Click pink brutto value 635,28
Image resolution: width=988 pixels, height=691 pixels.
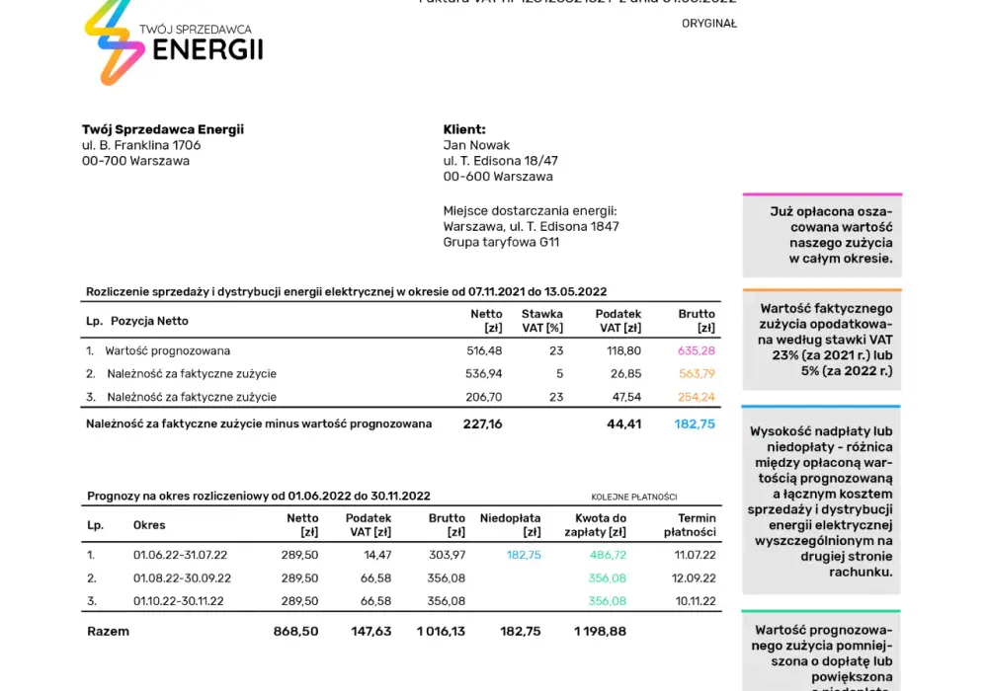click(697, 351)
